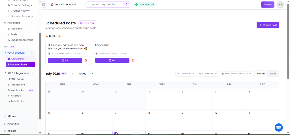290x135 pixels.
Task: Start the Take tour guide
Action: click(88, 23)
